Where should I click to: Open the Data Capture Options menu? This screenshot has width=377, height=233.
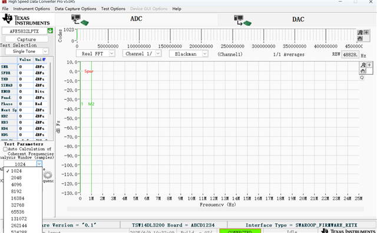click(75, 9)
